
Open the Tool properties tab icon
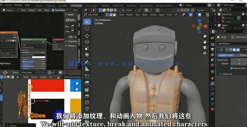[213, 38]
